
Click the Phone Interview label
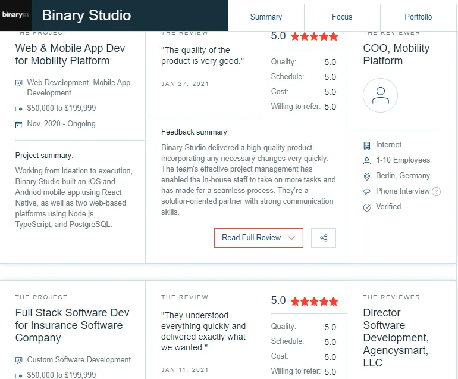[x=403, y=191]
